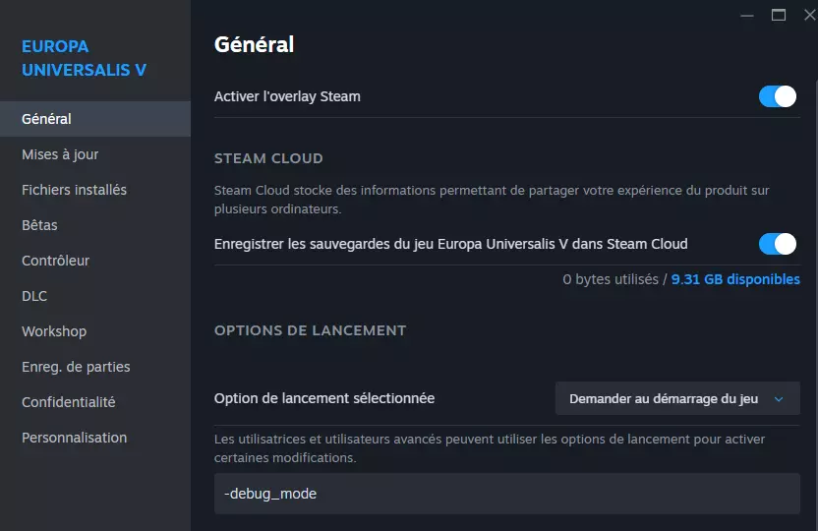Click the Europa Universalis V title
The width and height of the screenshot is (818, 531).
click(x=84, y=58)
